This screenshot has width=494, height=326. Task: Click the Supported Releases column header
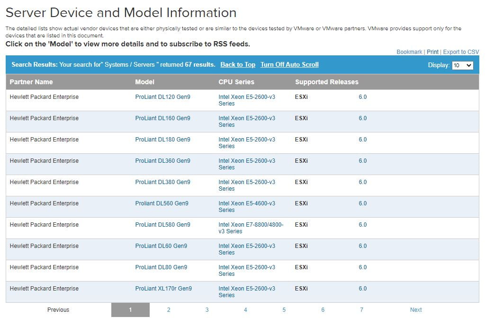point(327,82)
